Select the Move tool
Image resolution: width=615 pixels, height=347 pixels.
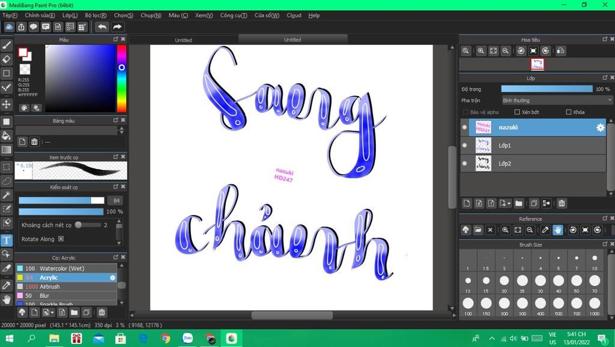click(x=7, y=104)
